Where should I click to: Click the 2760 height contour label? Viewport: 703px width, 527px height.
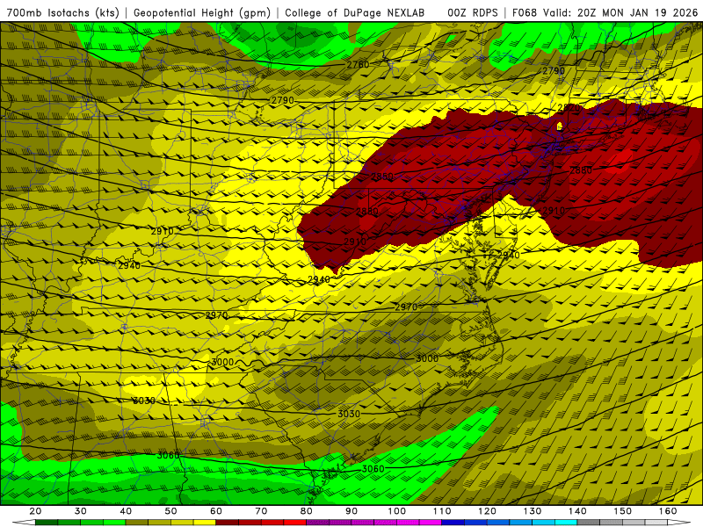pyautogui.click(x=358, y=65)
